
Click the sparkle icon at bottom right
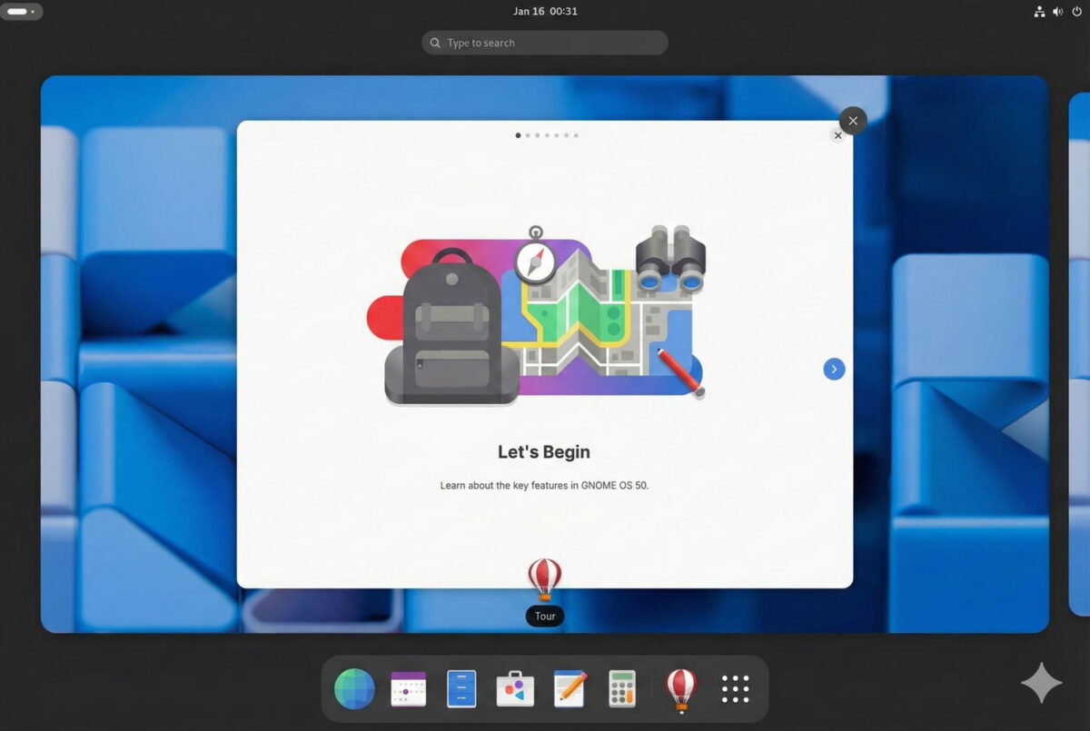[1041, 682]
